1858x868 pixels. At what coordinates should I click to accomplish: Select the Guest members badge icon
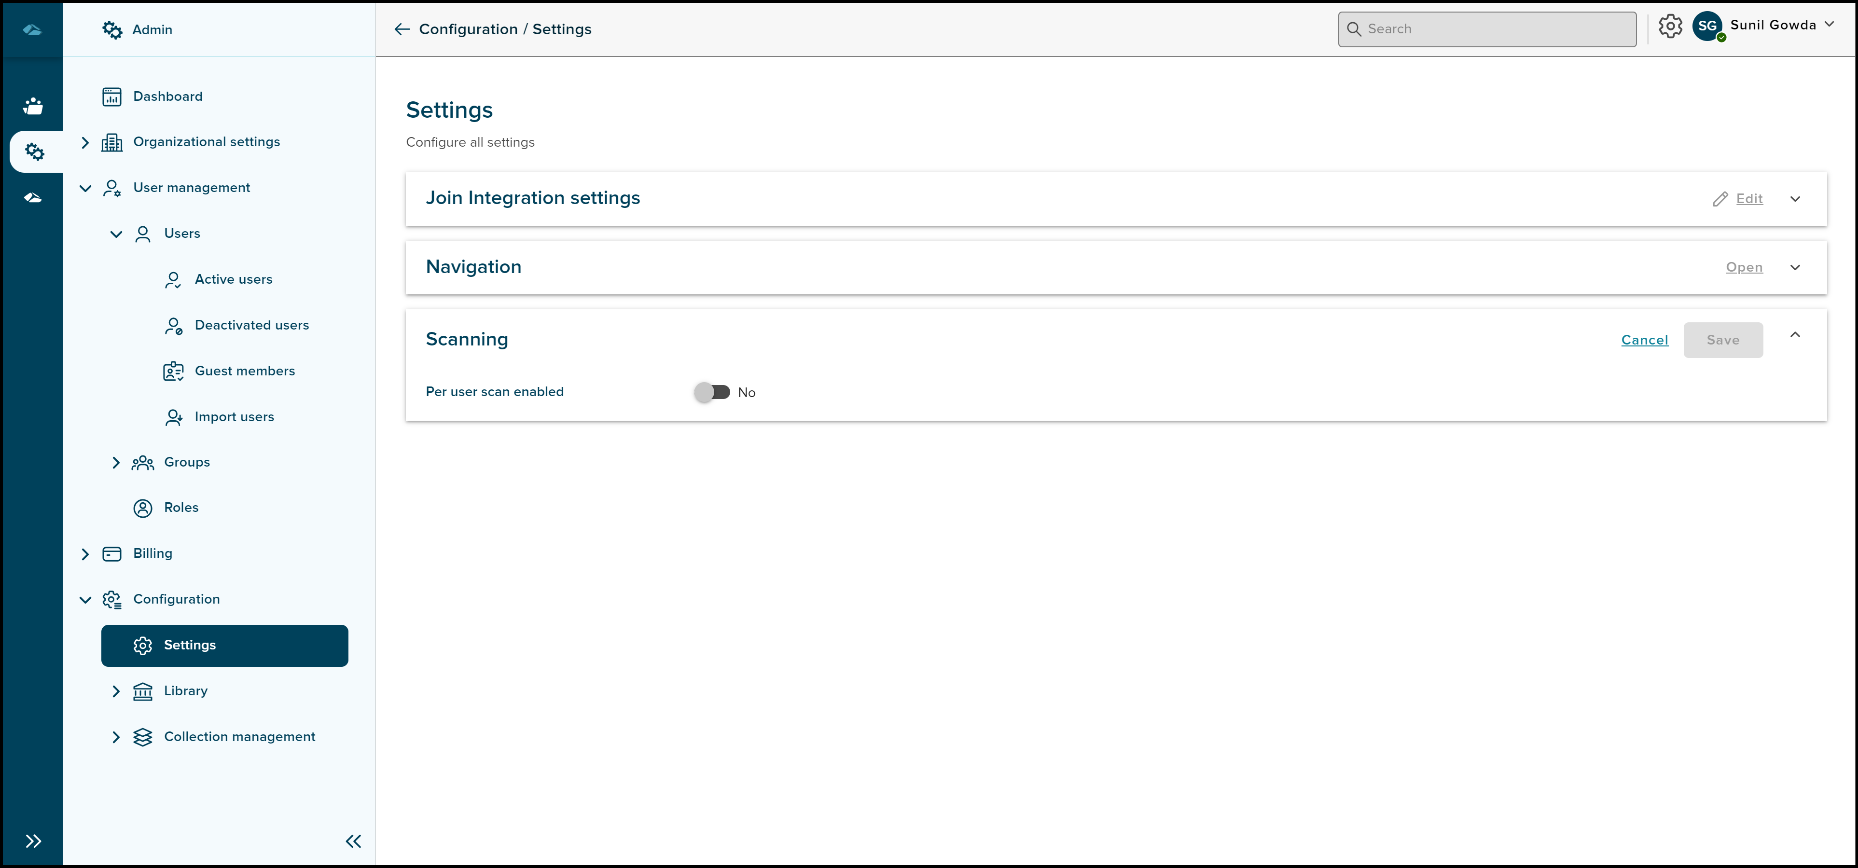tap(173, 371)
